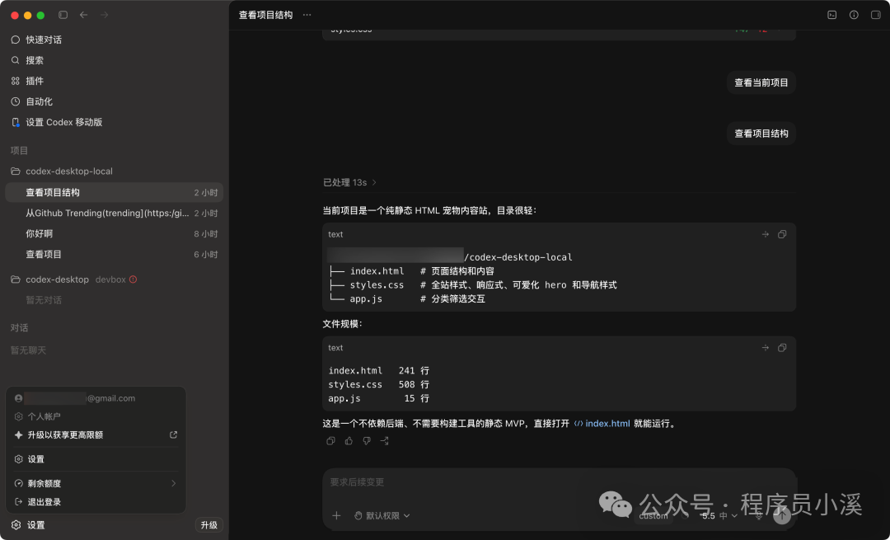The width and height of the screenshot is (890, 540).
Task: Open the 默认权限 permissions dropdown
Action: click(382, 515)
